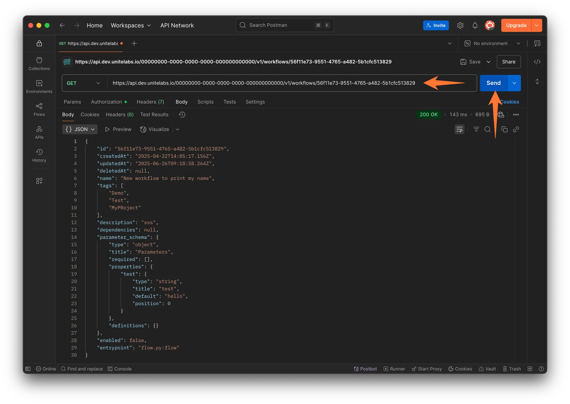Open the Send options dropdown arrow
This screenshot has width=570, height=404.
[514, 83]
